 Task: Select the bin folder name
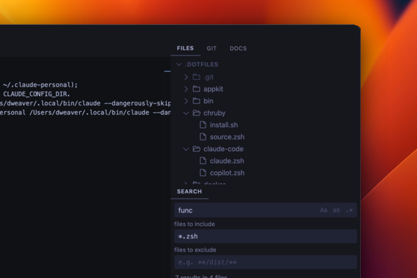tap(208, 101)
